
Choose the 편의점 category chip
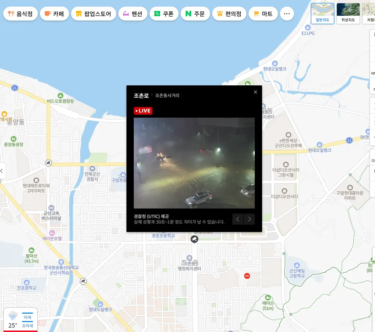coord(229,14)
